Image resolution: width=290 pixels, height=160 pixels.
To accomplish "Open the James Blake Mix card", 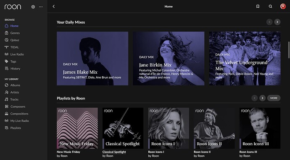I will [x=92, y=59].
